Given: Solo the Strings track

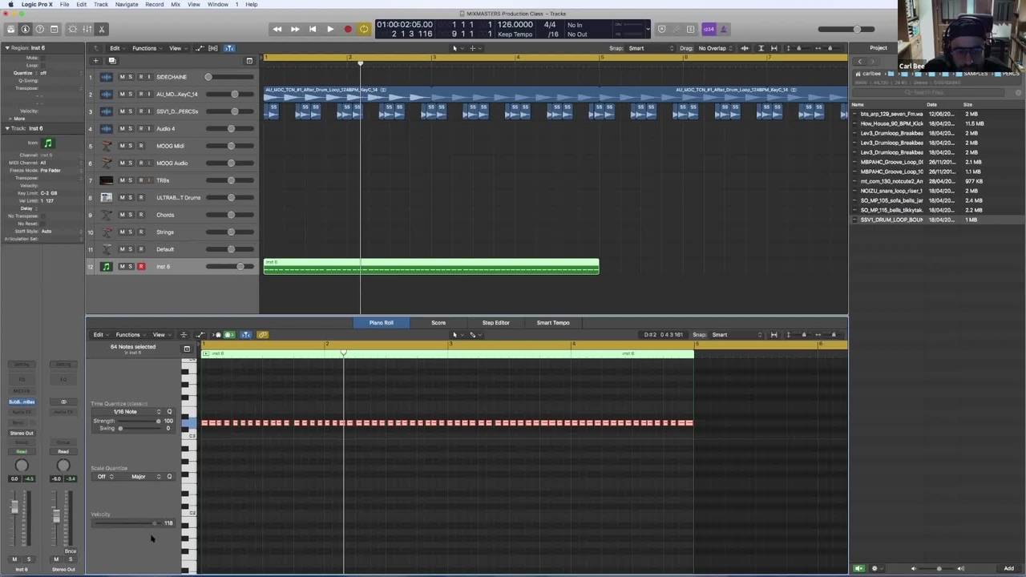Looking at the screenshot, I should click(x=131, y=232).
